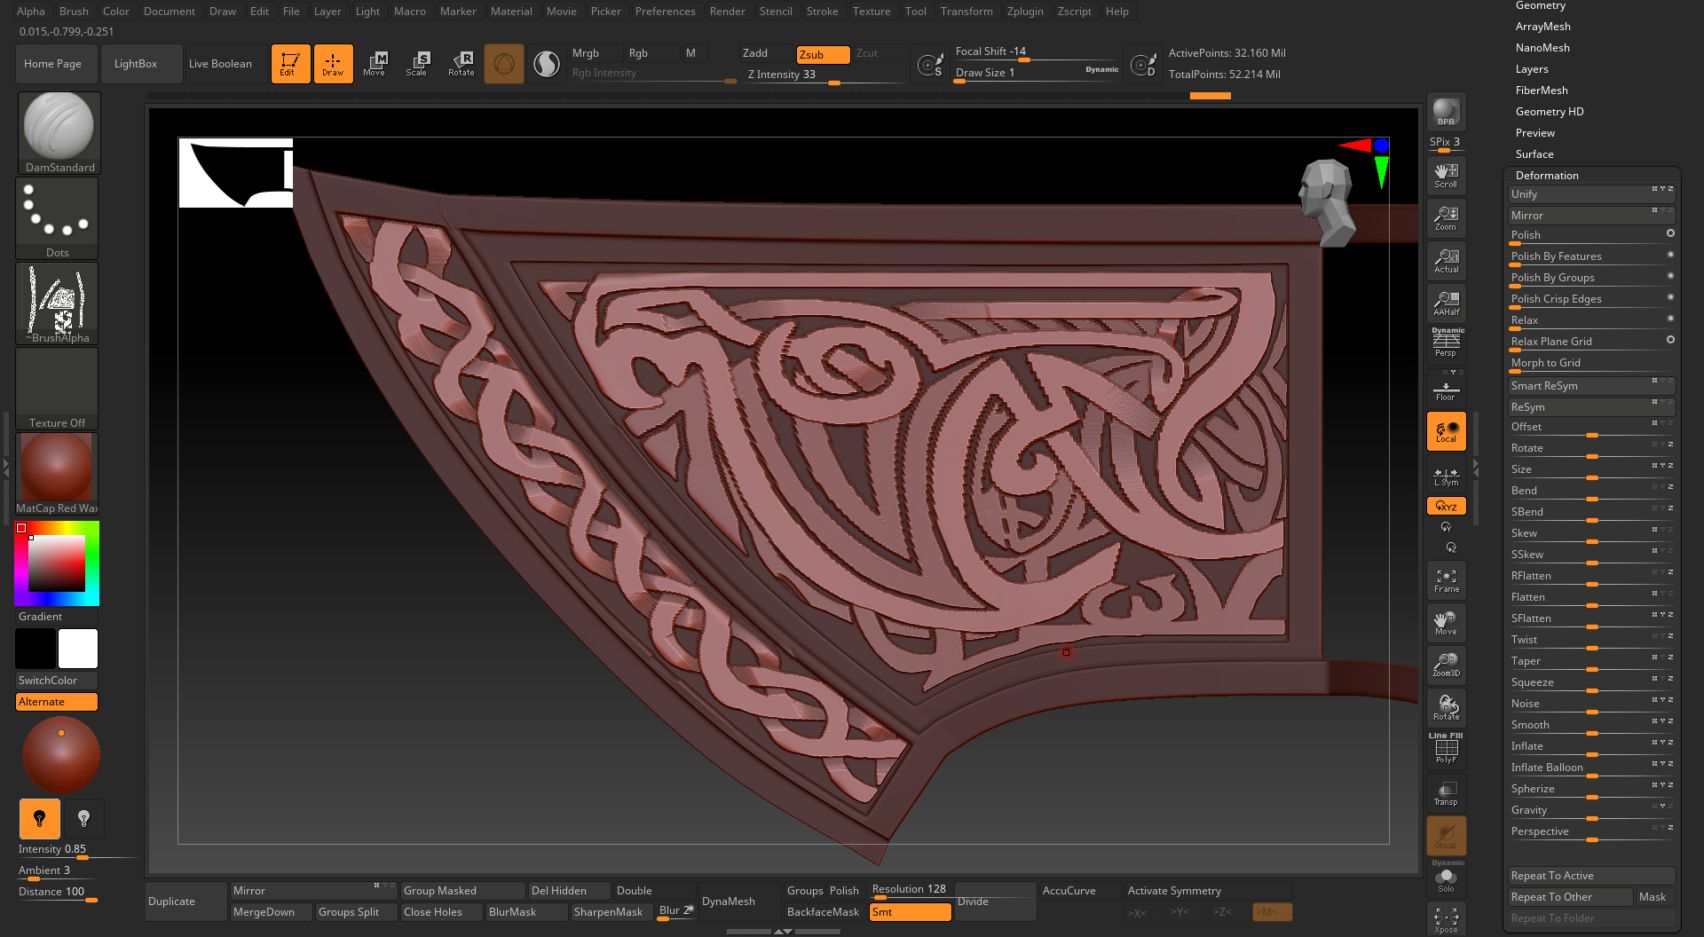The width and height of the screenshot is (1704, 937).
Task: Pick a color in the color picker square
Action: tap(57, 563)
